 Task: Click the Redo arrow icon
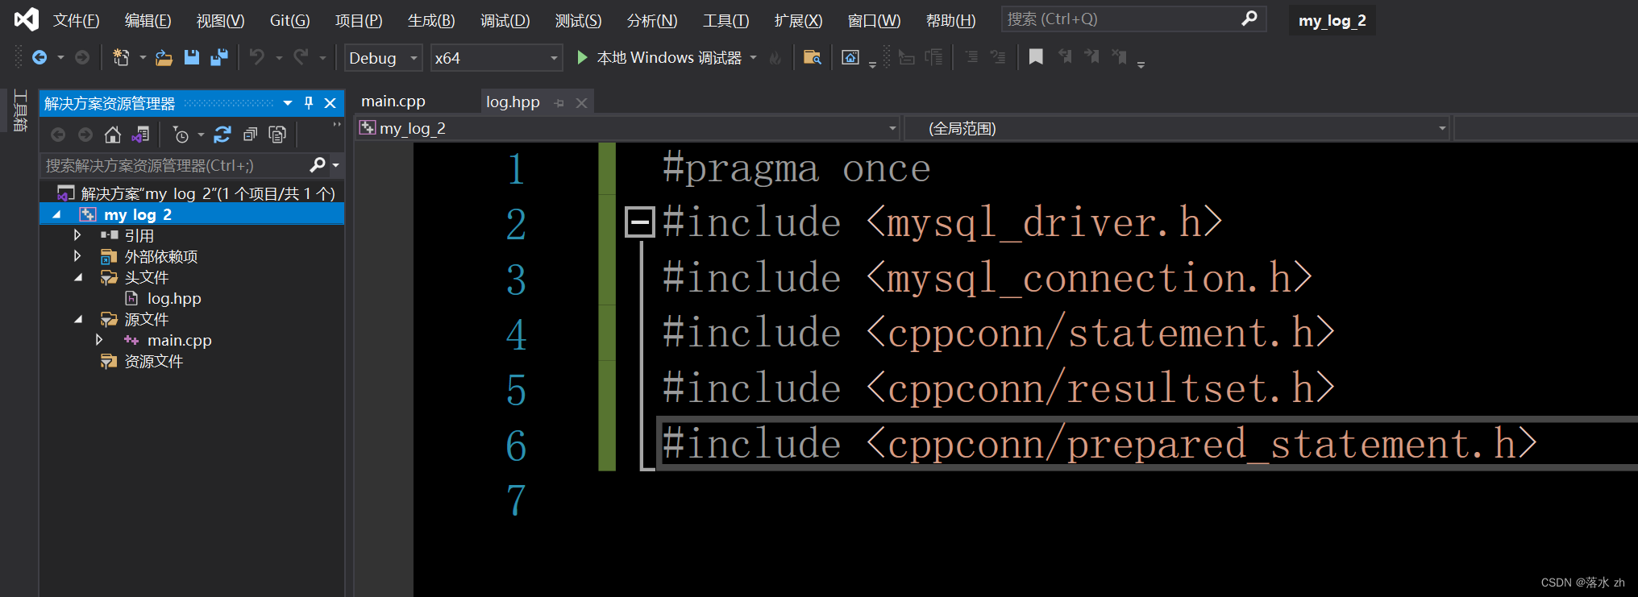[301, 56]
